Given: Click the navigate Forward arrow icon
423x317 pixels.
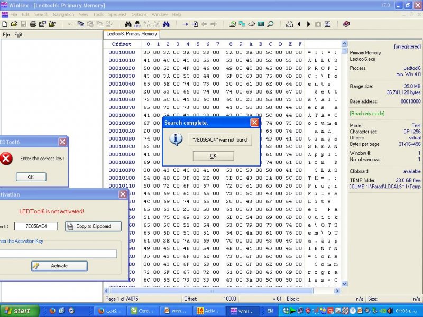Looking at the screenshot, I should (214, 24).
